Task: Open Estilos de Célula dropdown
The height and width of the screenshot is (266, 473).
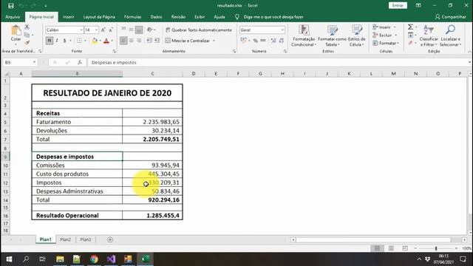Action: point(356,35)
